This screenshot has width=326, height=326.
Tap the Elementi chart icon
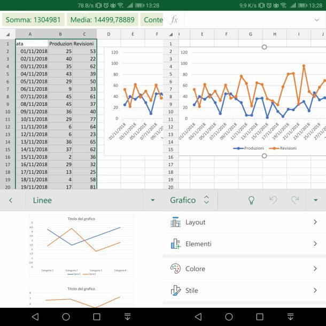(176, 244)
